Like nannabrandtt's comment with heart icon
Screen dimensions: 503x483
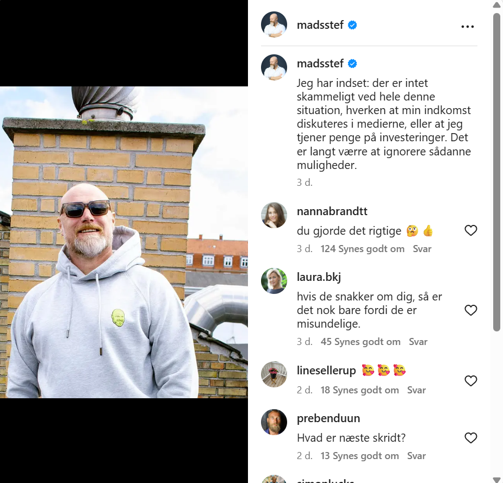click(x=470, y=230)
